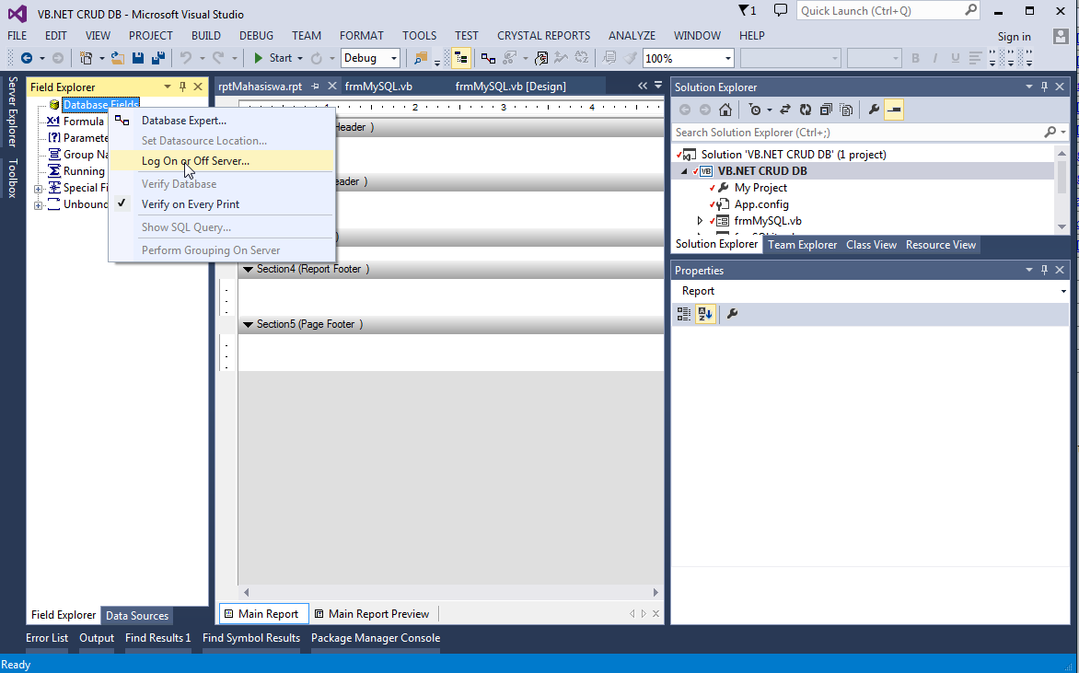This screenshot has width=1079, height=673.
Task: Pin the Properties panel
Action: click(1045, 271)
